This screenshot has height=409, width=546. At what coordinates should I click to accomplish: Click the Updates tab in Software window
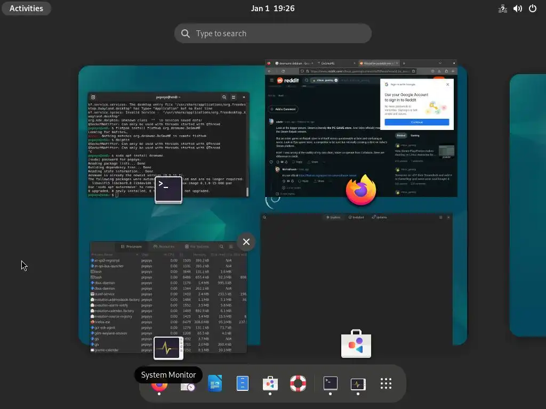379,217
